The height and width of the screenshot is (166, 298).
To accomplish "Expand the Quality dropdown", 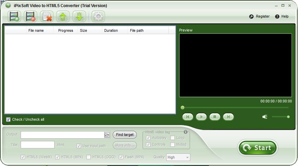I will tap(187, 157).
